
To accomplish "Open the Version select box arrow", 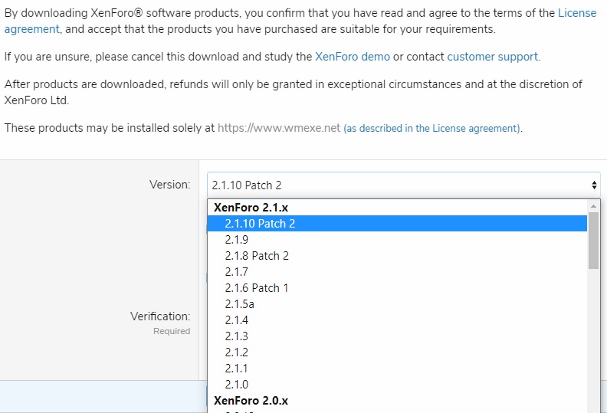I will pos(594,185).
